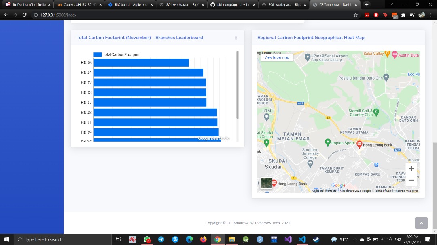Open the media control playlist icon
The width and height of the screenshot is (437, 245).
coord(412,15)
